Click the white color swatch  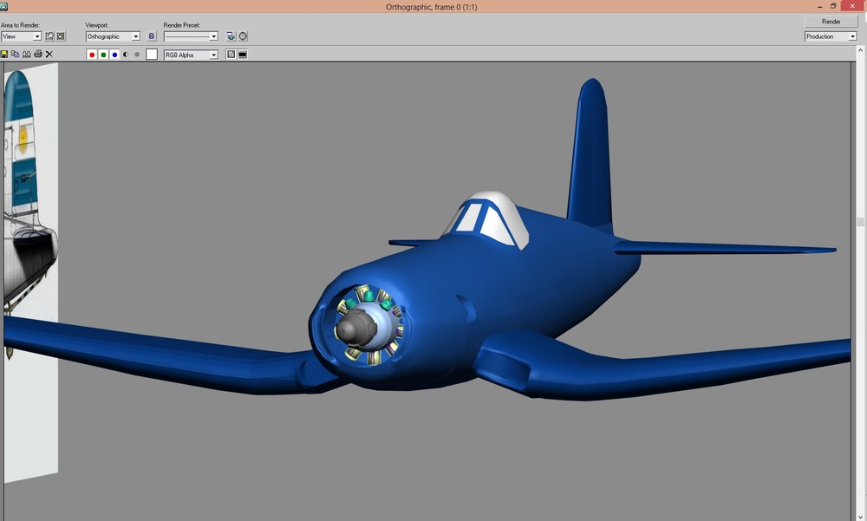pyautogui.click(x=152, y=55)
